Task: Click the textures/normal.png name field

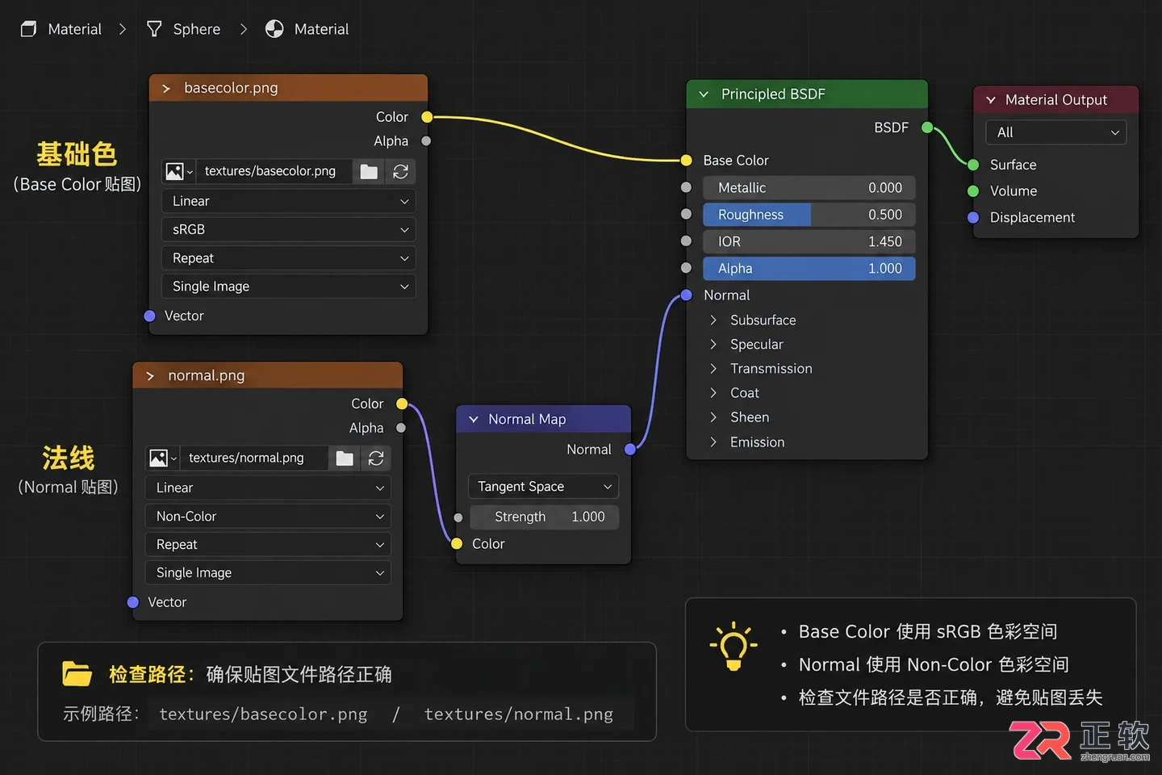Action: 253,458
